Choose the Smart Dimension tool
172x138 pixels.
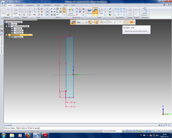click(71, 12)
